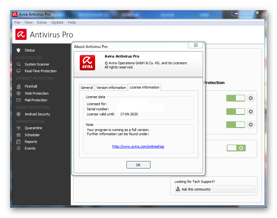
Task: Flip the lowest toggle with the circle symbol
Action: point(236,148)
